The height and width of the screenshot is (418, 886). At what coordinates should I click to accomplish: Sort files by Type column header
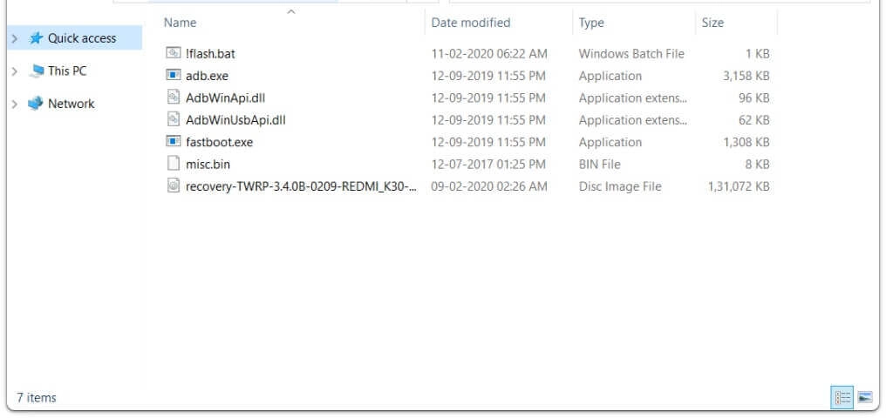pyautogui.click(x=591, y=23)
